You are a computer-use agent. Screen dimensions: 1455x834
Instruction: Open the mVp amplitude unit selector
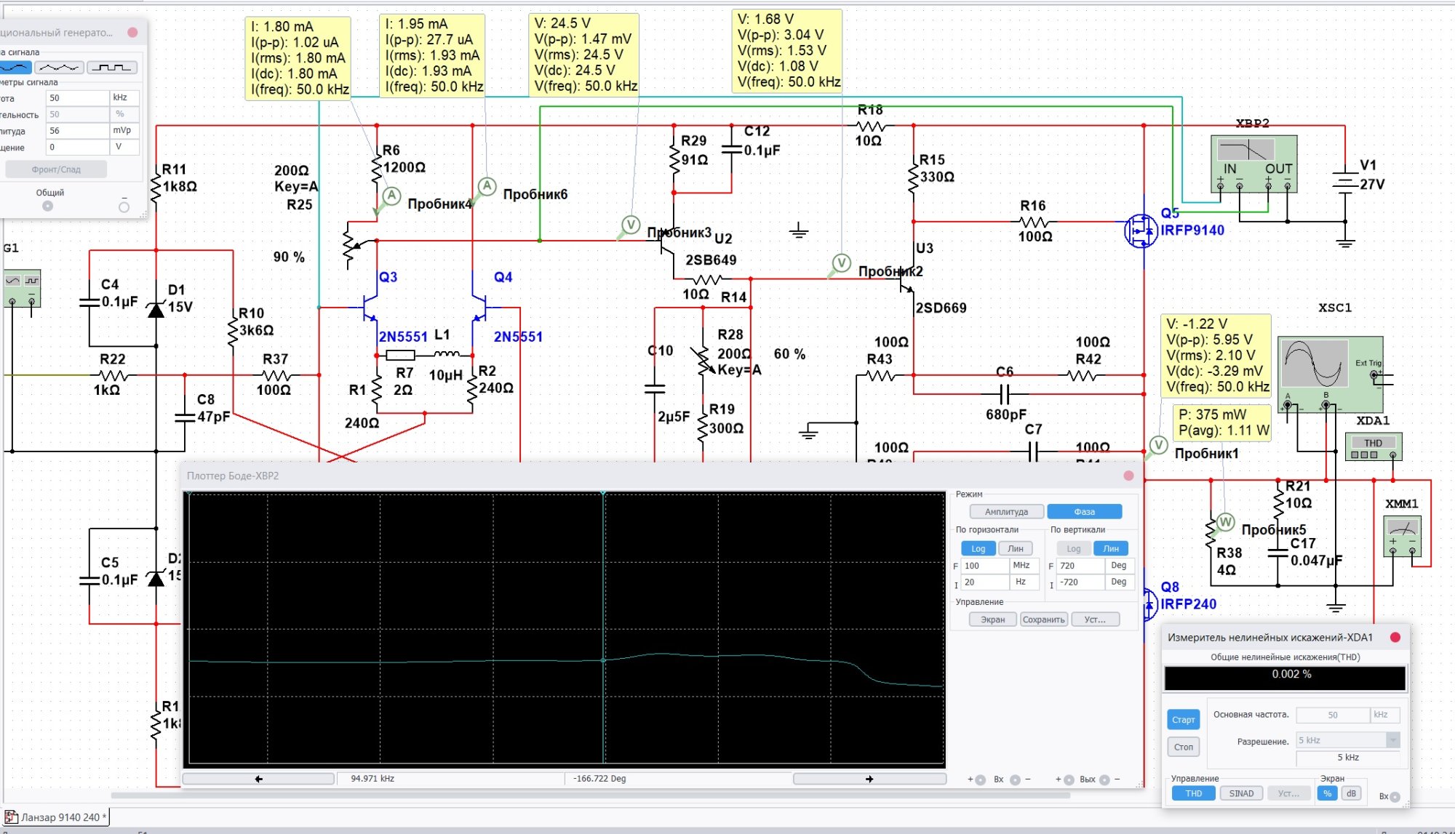pyautogui.click(x=124, y=131)
